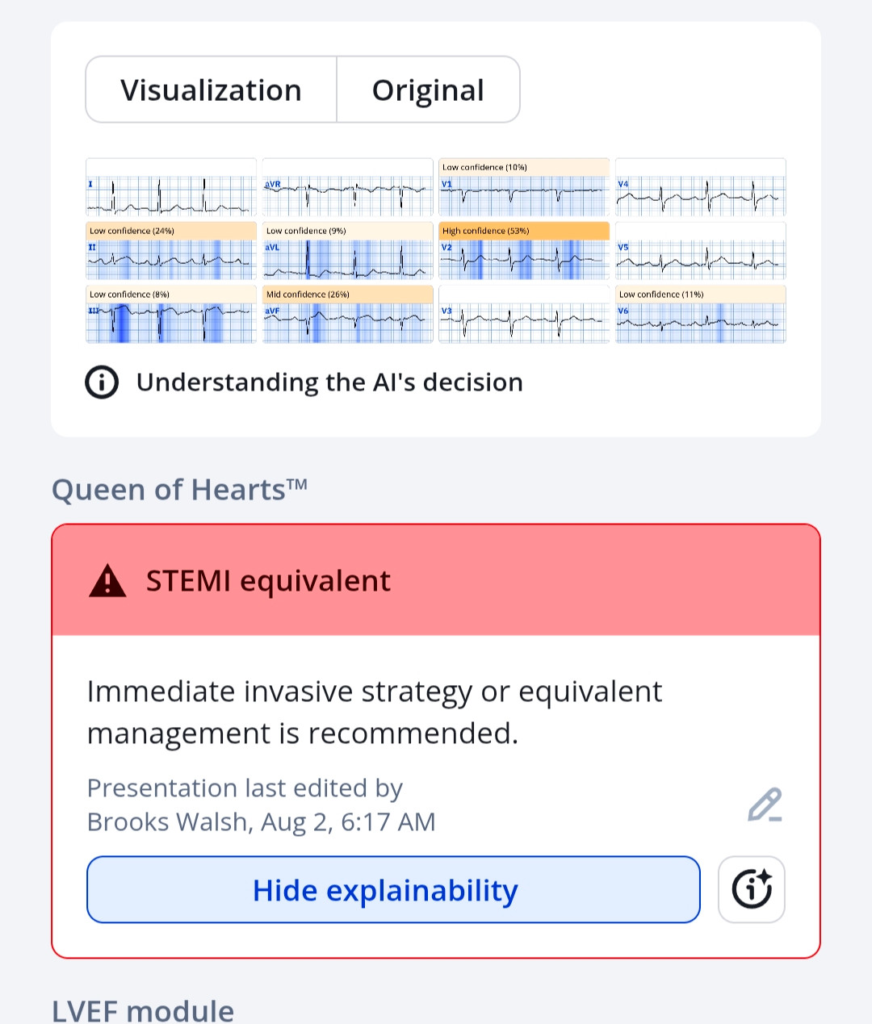Switch to the Visualization view

point(211,90)
